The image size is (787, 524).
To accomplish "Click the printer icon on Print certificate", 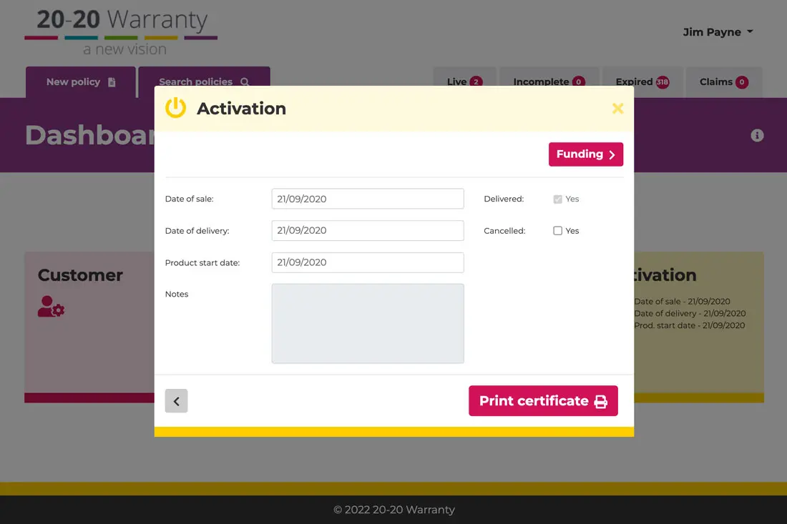I will point(601,401).
